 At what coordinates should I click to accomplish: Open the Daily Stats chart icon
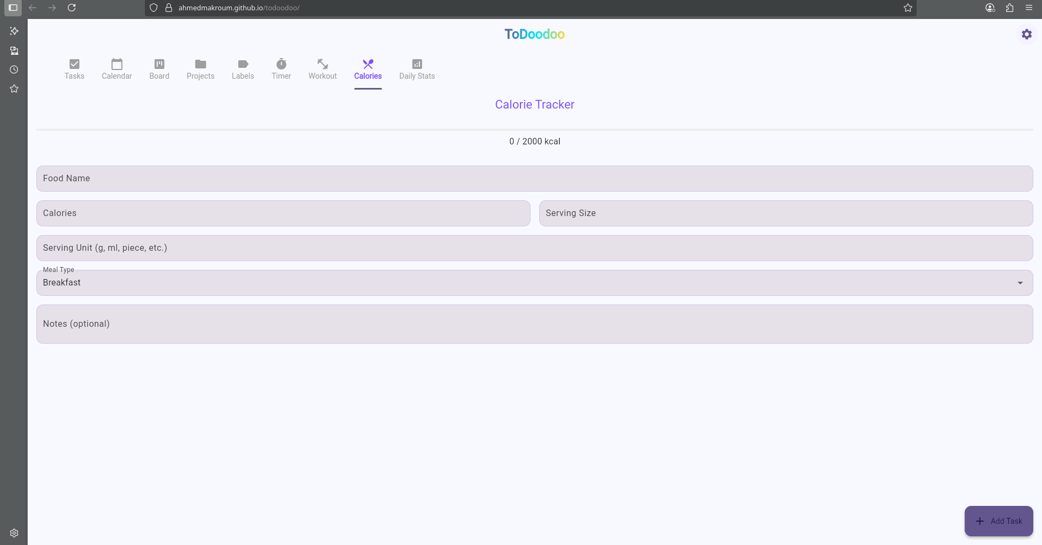[416, 64]
